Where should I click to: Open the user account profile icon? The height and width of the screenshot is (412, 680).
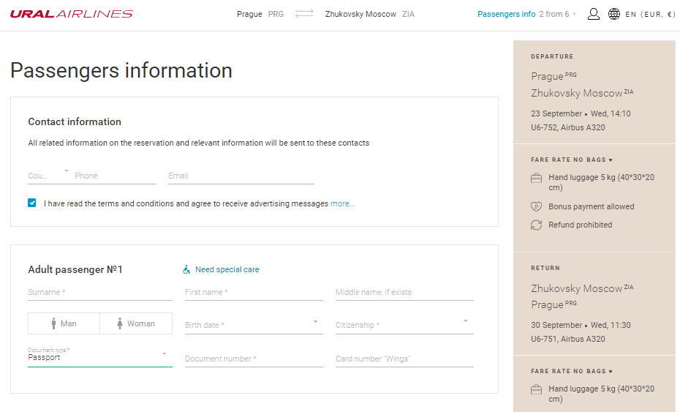click(x=593, y=14)
